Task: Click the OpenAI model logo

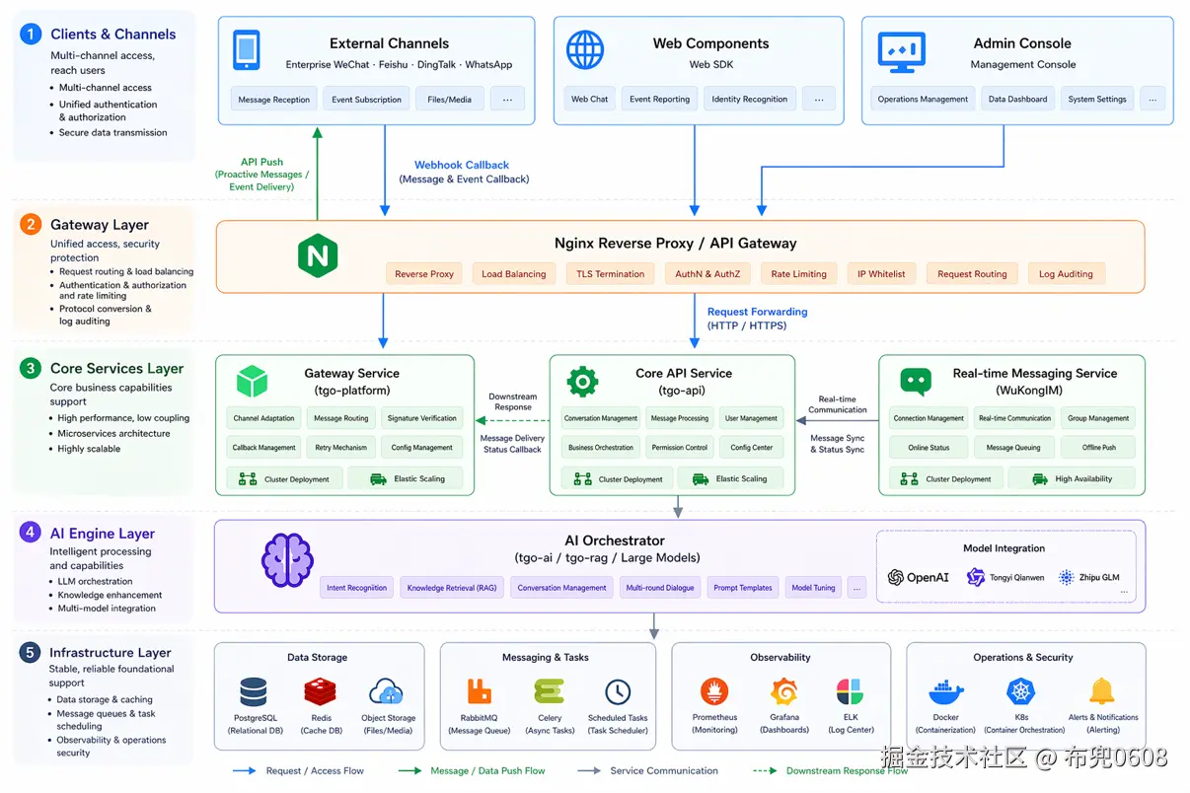Action: (918, 577)
